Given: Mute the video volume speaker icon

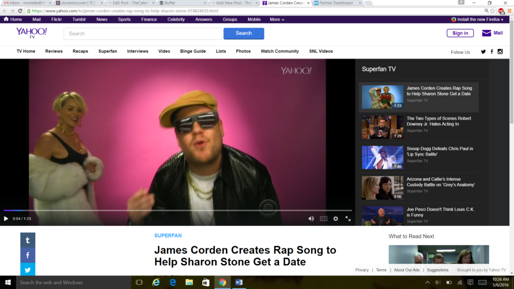Looking at the screenshot, I should point(311,219).
